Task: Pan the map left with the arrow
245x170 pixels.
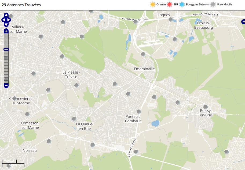Action: [3, 20]
